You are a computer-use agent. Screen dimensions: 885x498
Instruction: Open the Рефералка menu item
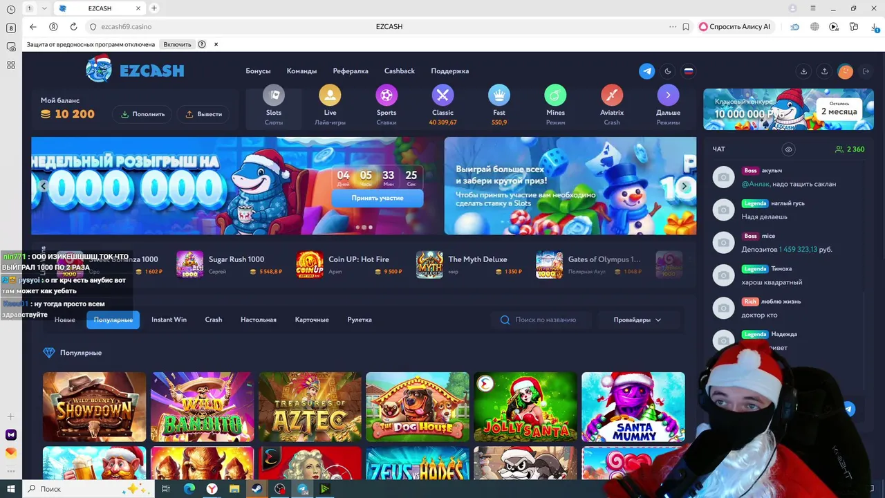point(351,71)
